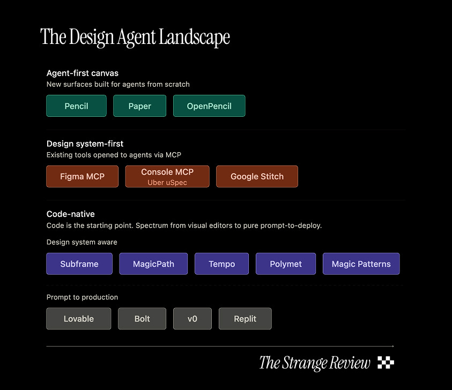Select the Magic Patterns chip
Image resolution: width=452 pixels, height=390 pixels.
click(x=361, y=264)
